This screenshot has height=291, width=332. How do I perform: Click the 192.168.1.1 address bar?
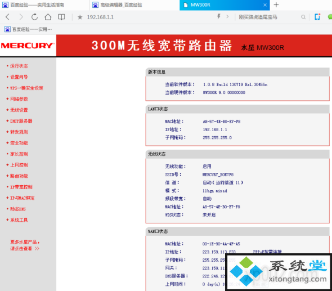pos(100,17)
